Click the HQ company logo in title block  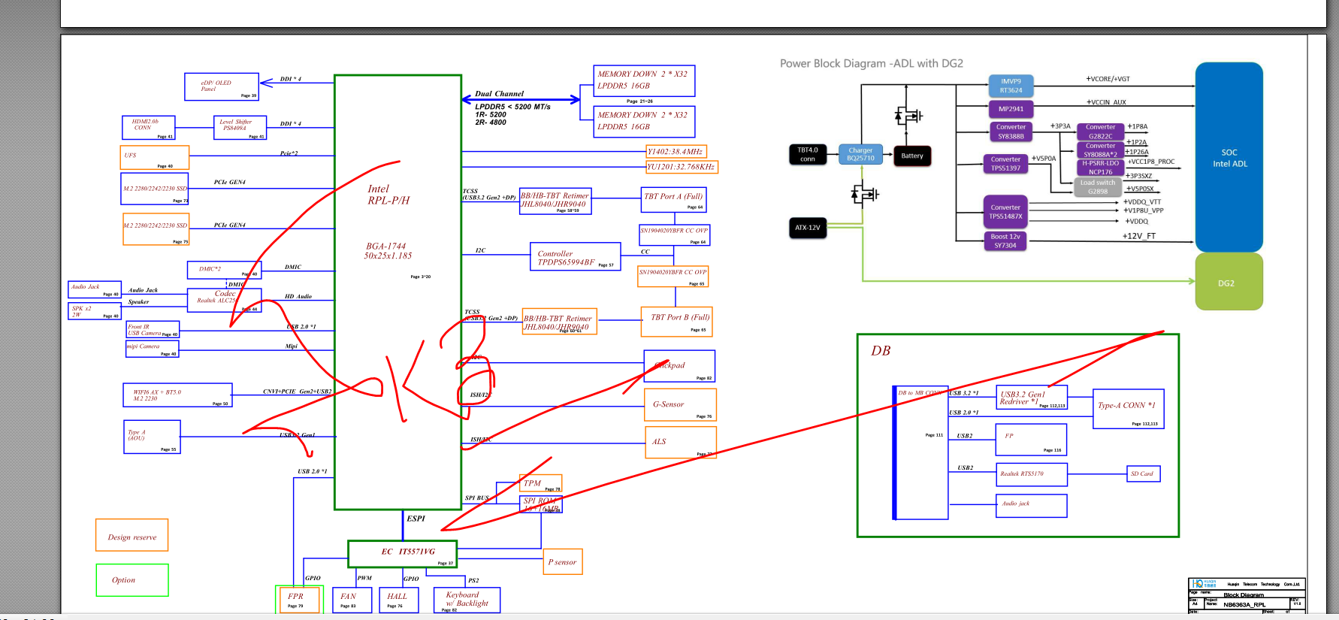click(1204, 584)
